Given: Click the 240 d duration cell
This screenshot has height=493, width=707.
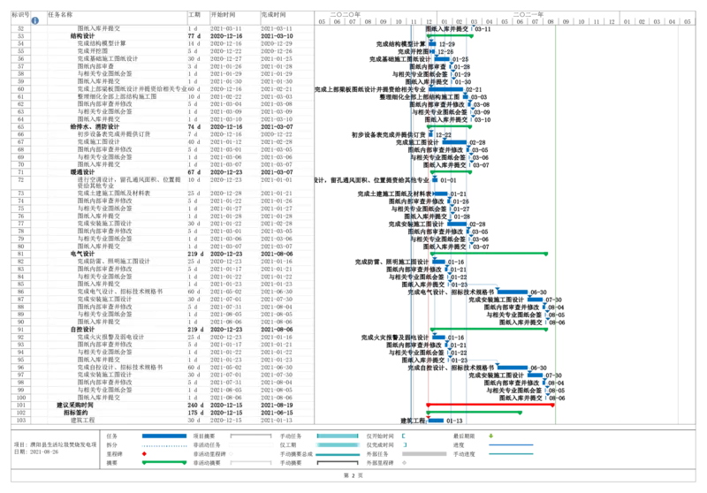Looking at the screenshot, I should pos(194,405).
